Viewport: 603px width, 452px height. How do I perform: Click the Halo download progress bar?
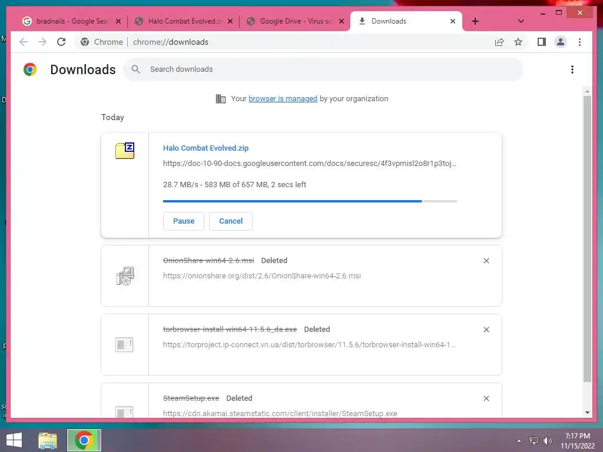click(x=310, y=201)
